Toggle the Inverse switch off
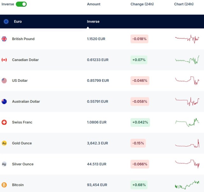 (x=21, y=4)
